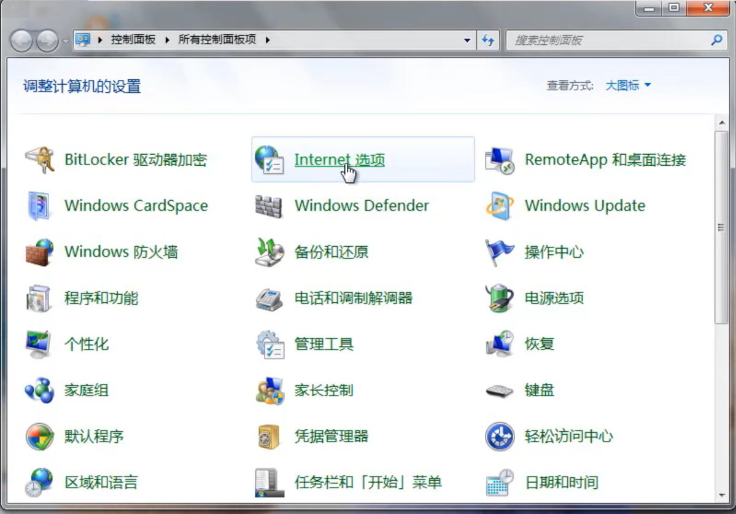Viewport: 736px width, 514px height.
Task: Open 电源选项
Action: pos(554,298)
